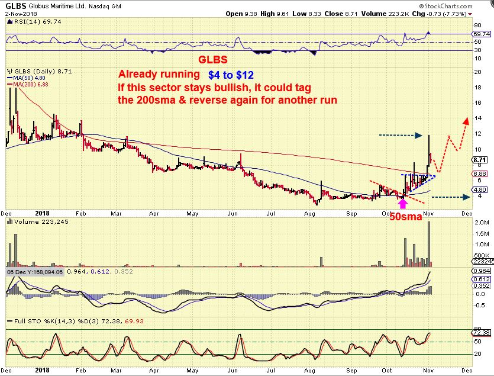Click the 69.74 RSI value tag on right axis
494x376 pixels.
481,34
